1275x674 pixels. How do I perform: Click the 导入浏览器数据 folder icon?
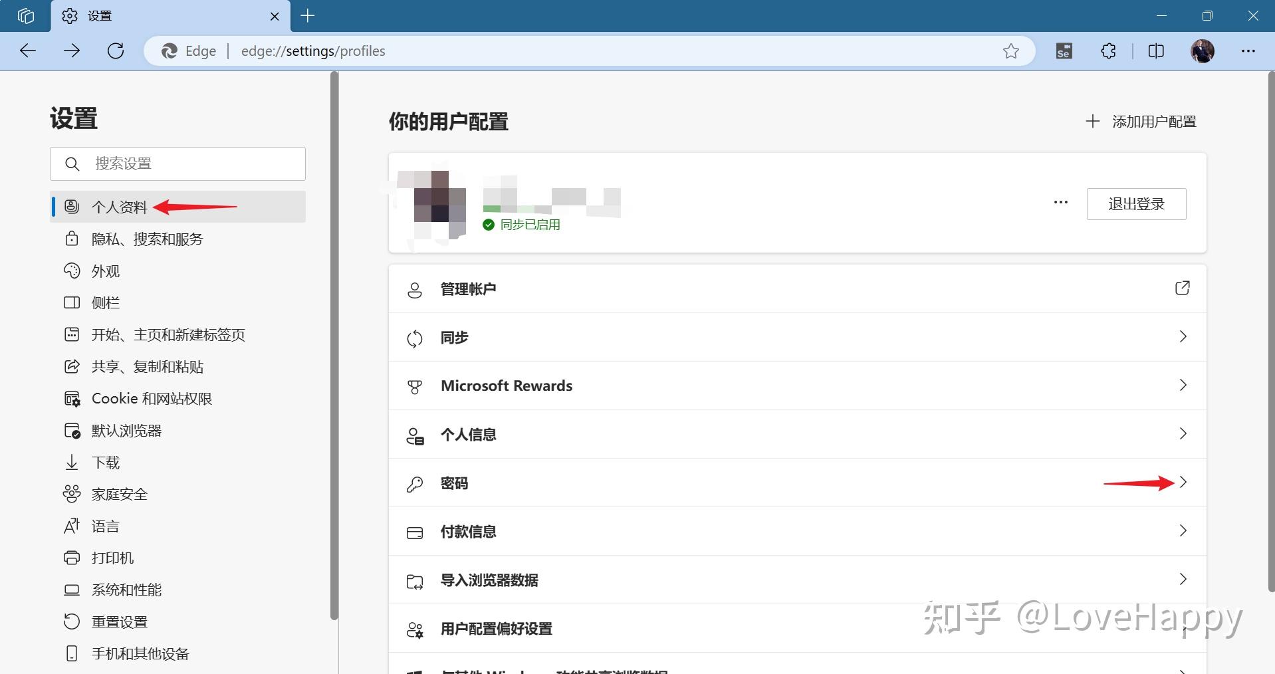[415, 582]
